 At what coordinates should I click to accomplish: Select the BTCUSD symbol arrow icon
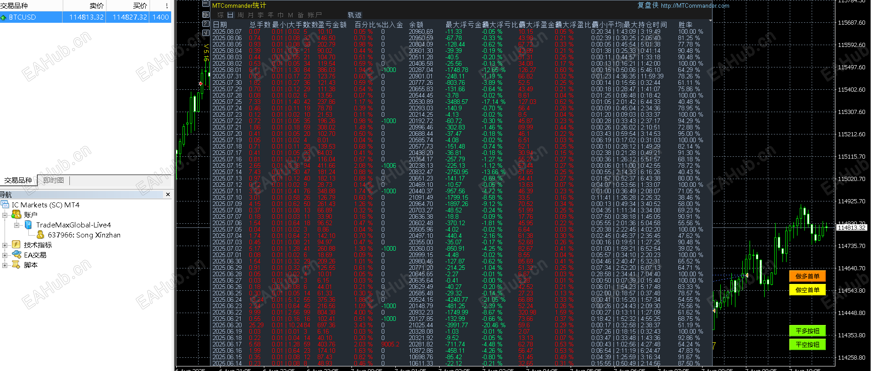(4, 17)
